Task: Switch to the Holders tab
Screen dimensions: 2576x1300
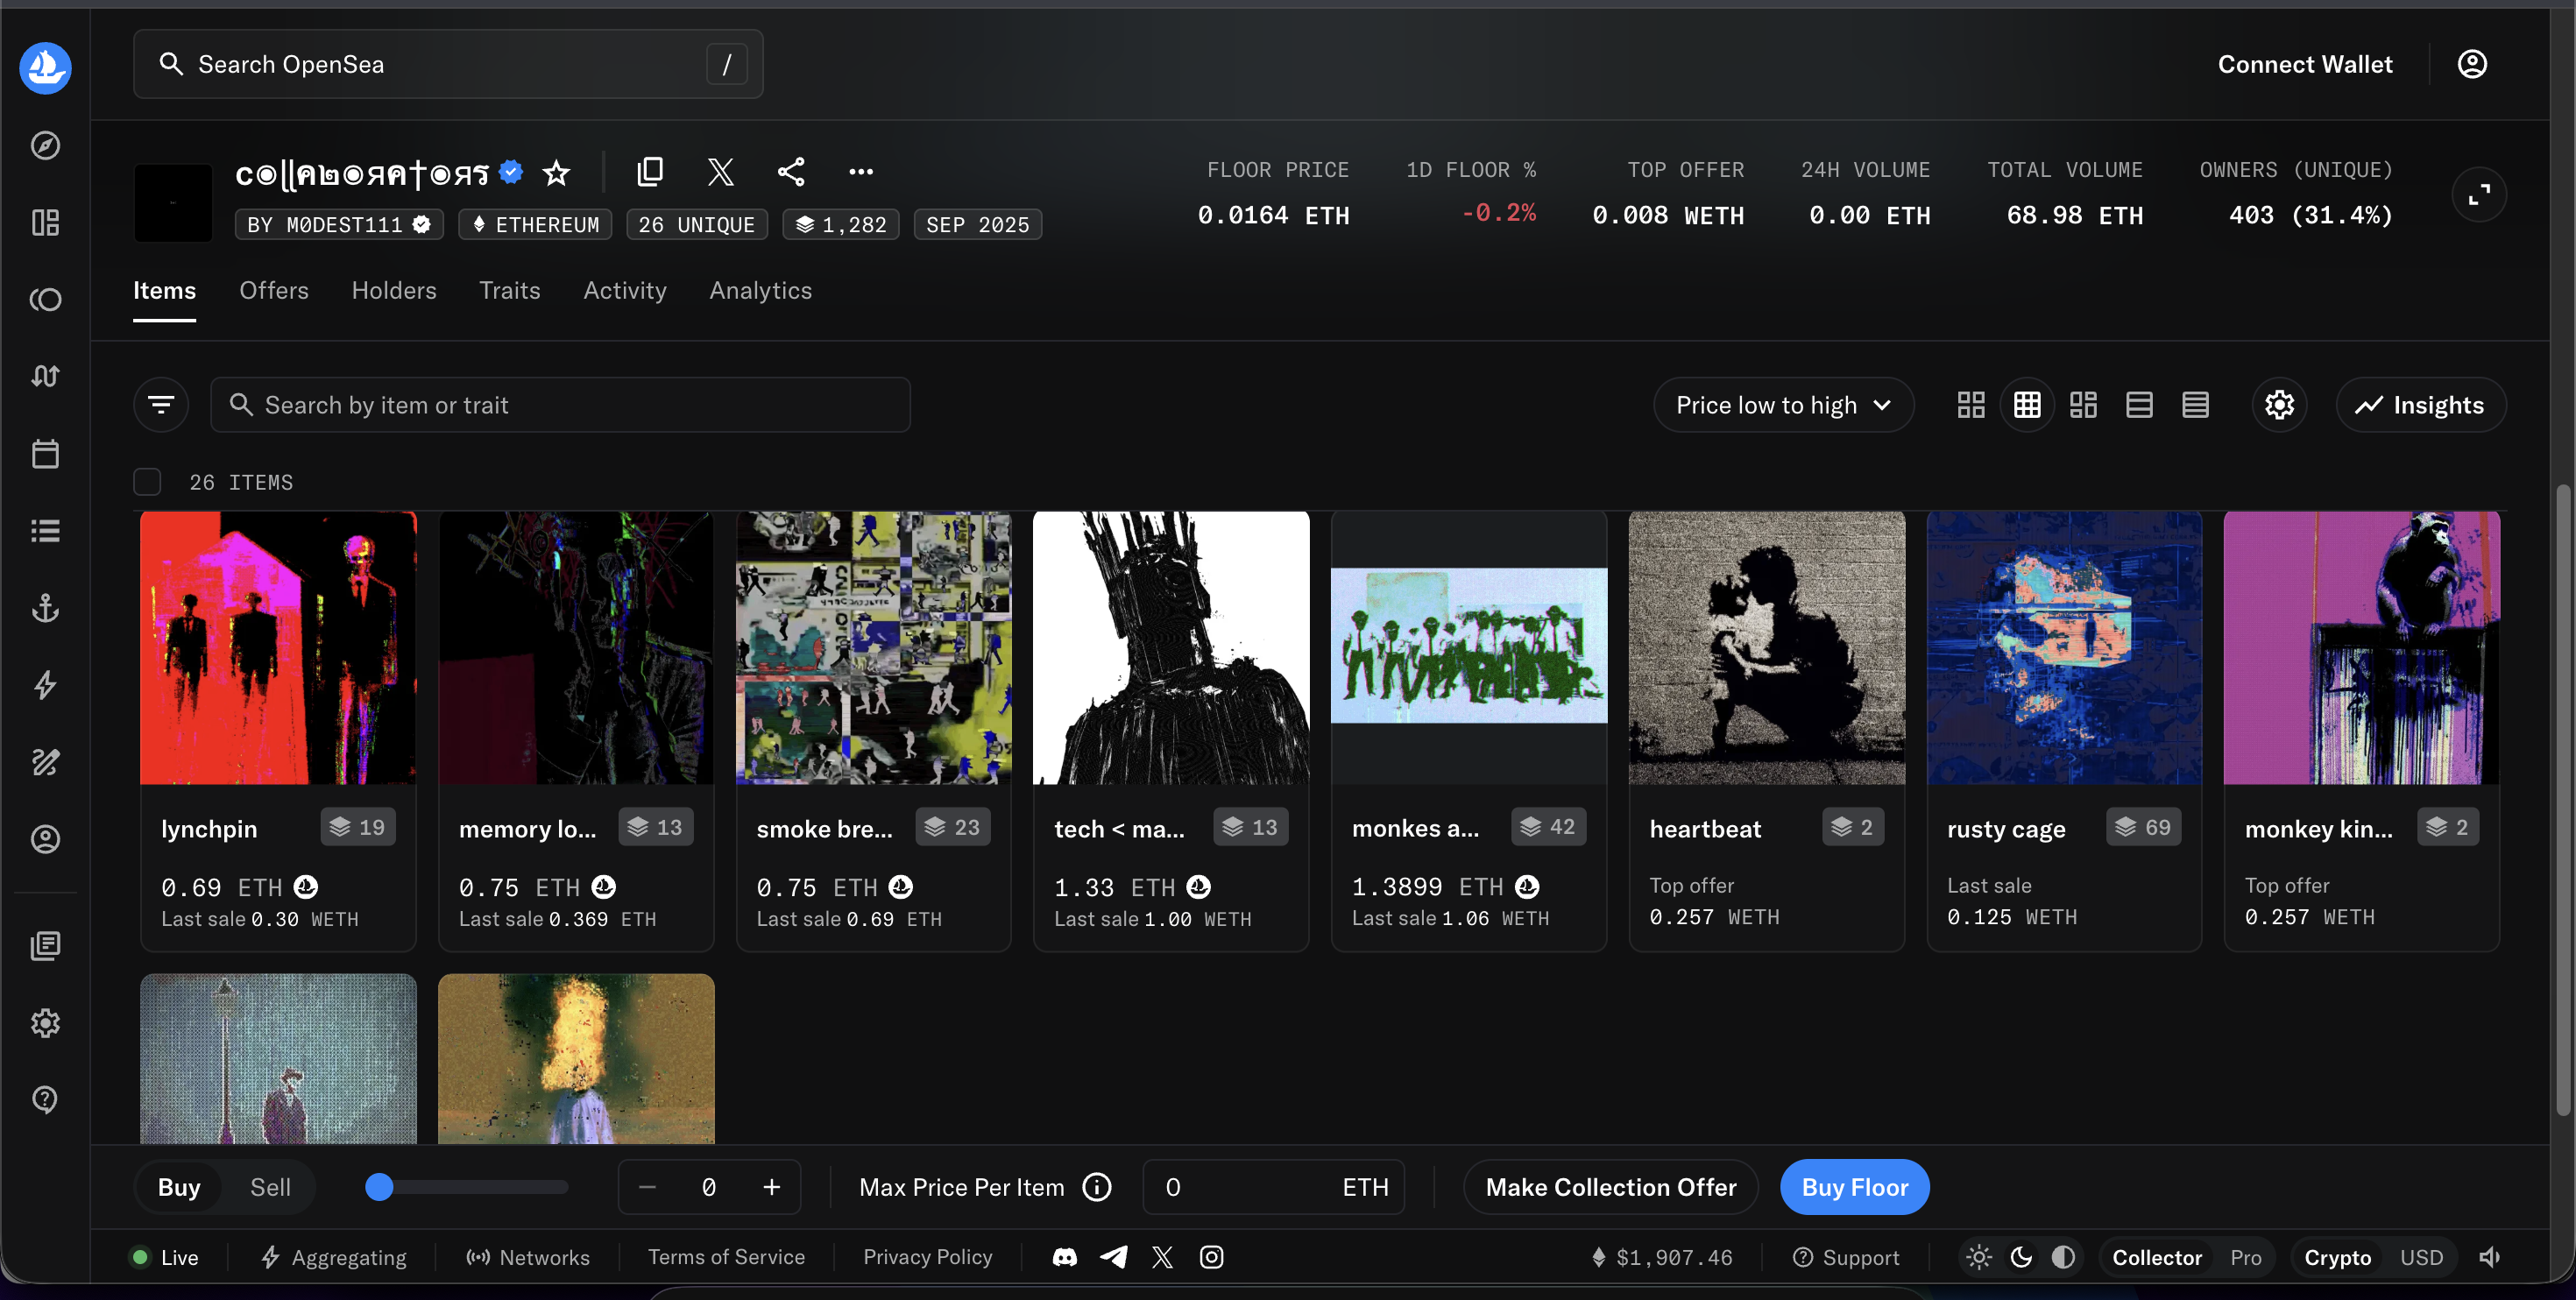Action: (x=394, y=290)
